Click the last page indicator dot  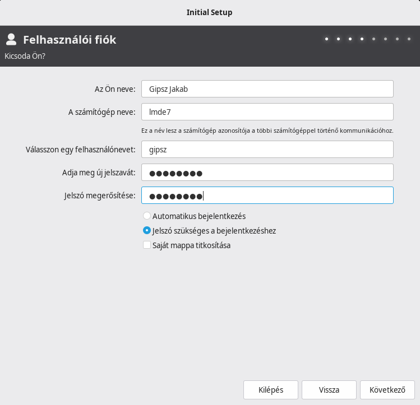tap(409, 39)
